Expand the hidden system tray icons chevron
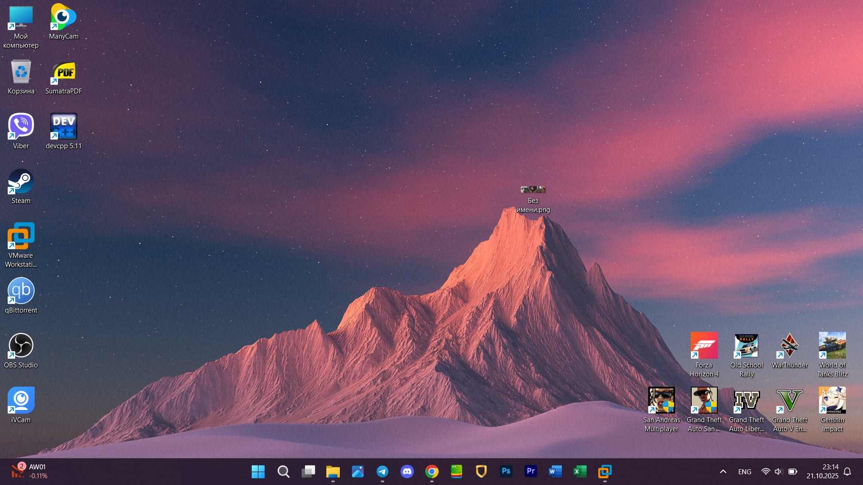Image resolution: width=863 pixels, height=485 pixels. tap(723, 472)
